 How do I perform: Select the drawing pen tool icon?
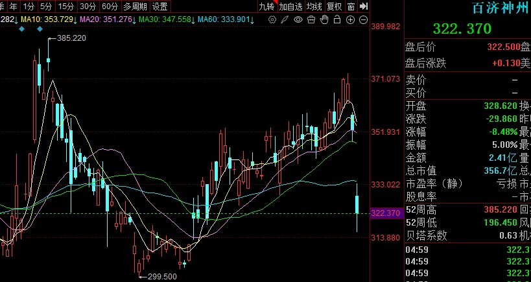coord(285,19)
